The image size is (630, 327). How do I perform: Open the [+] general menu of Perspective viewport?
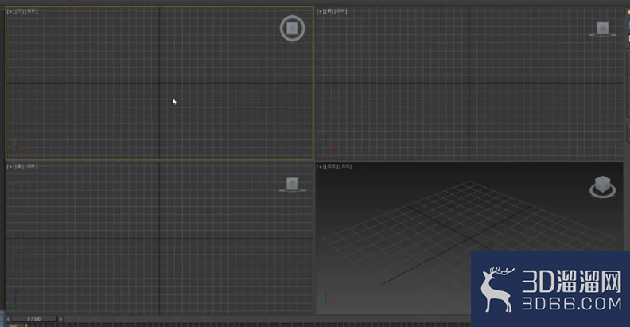pos(320,166)
